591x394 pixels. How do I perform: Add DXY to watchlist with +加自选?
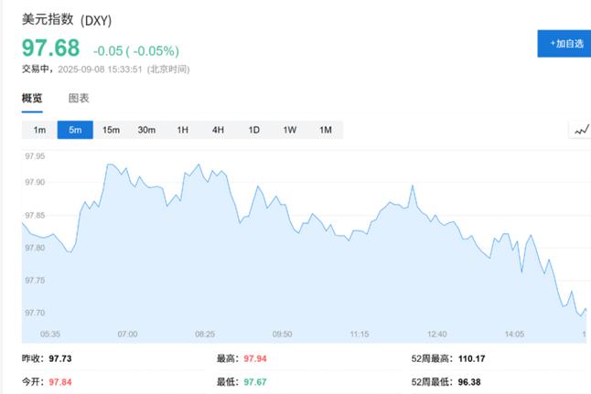tap(564, 44)
